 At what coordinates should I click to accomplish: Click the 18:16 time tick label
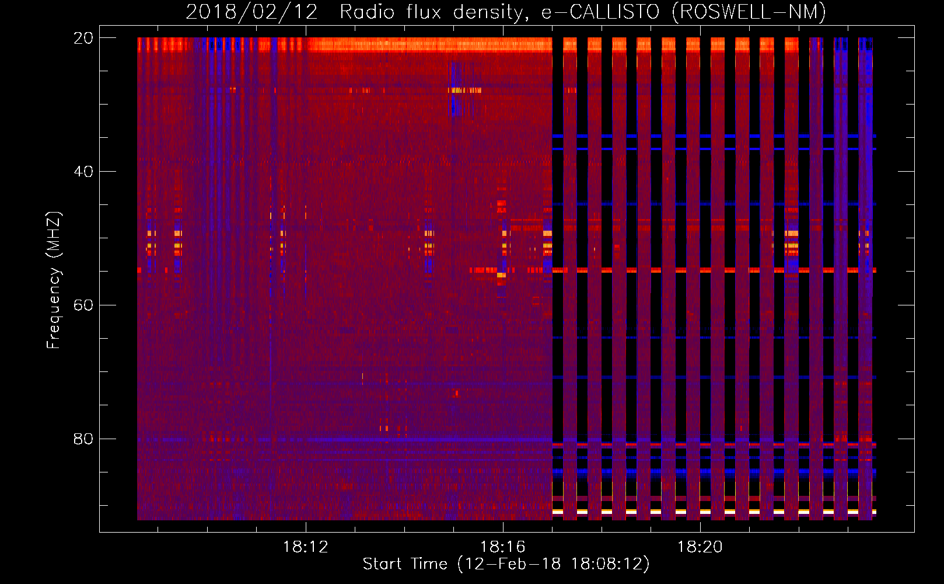click(502, 547)
